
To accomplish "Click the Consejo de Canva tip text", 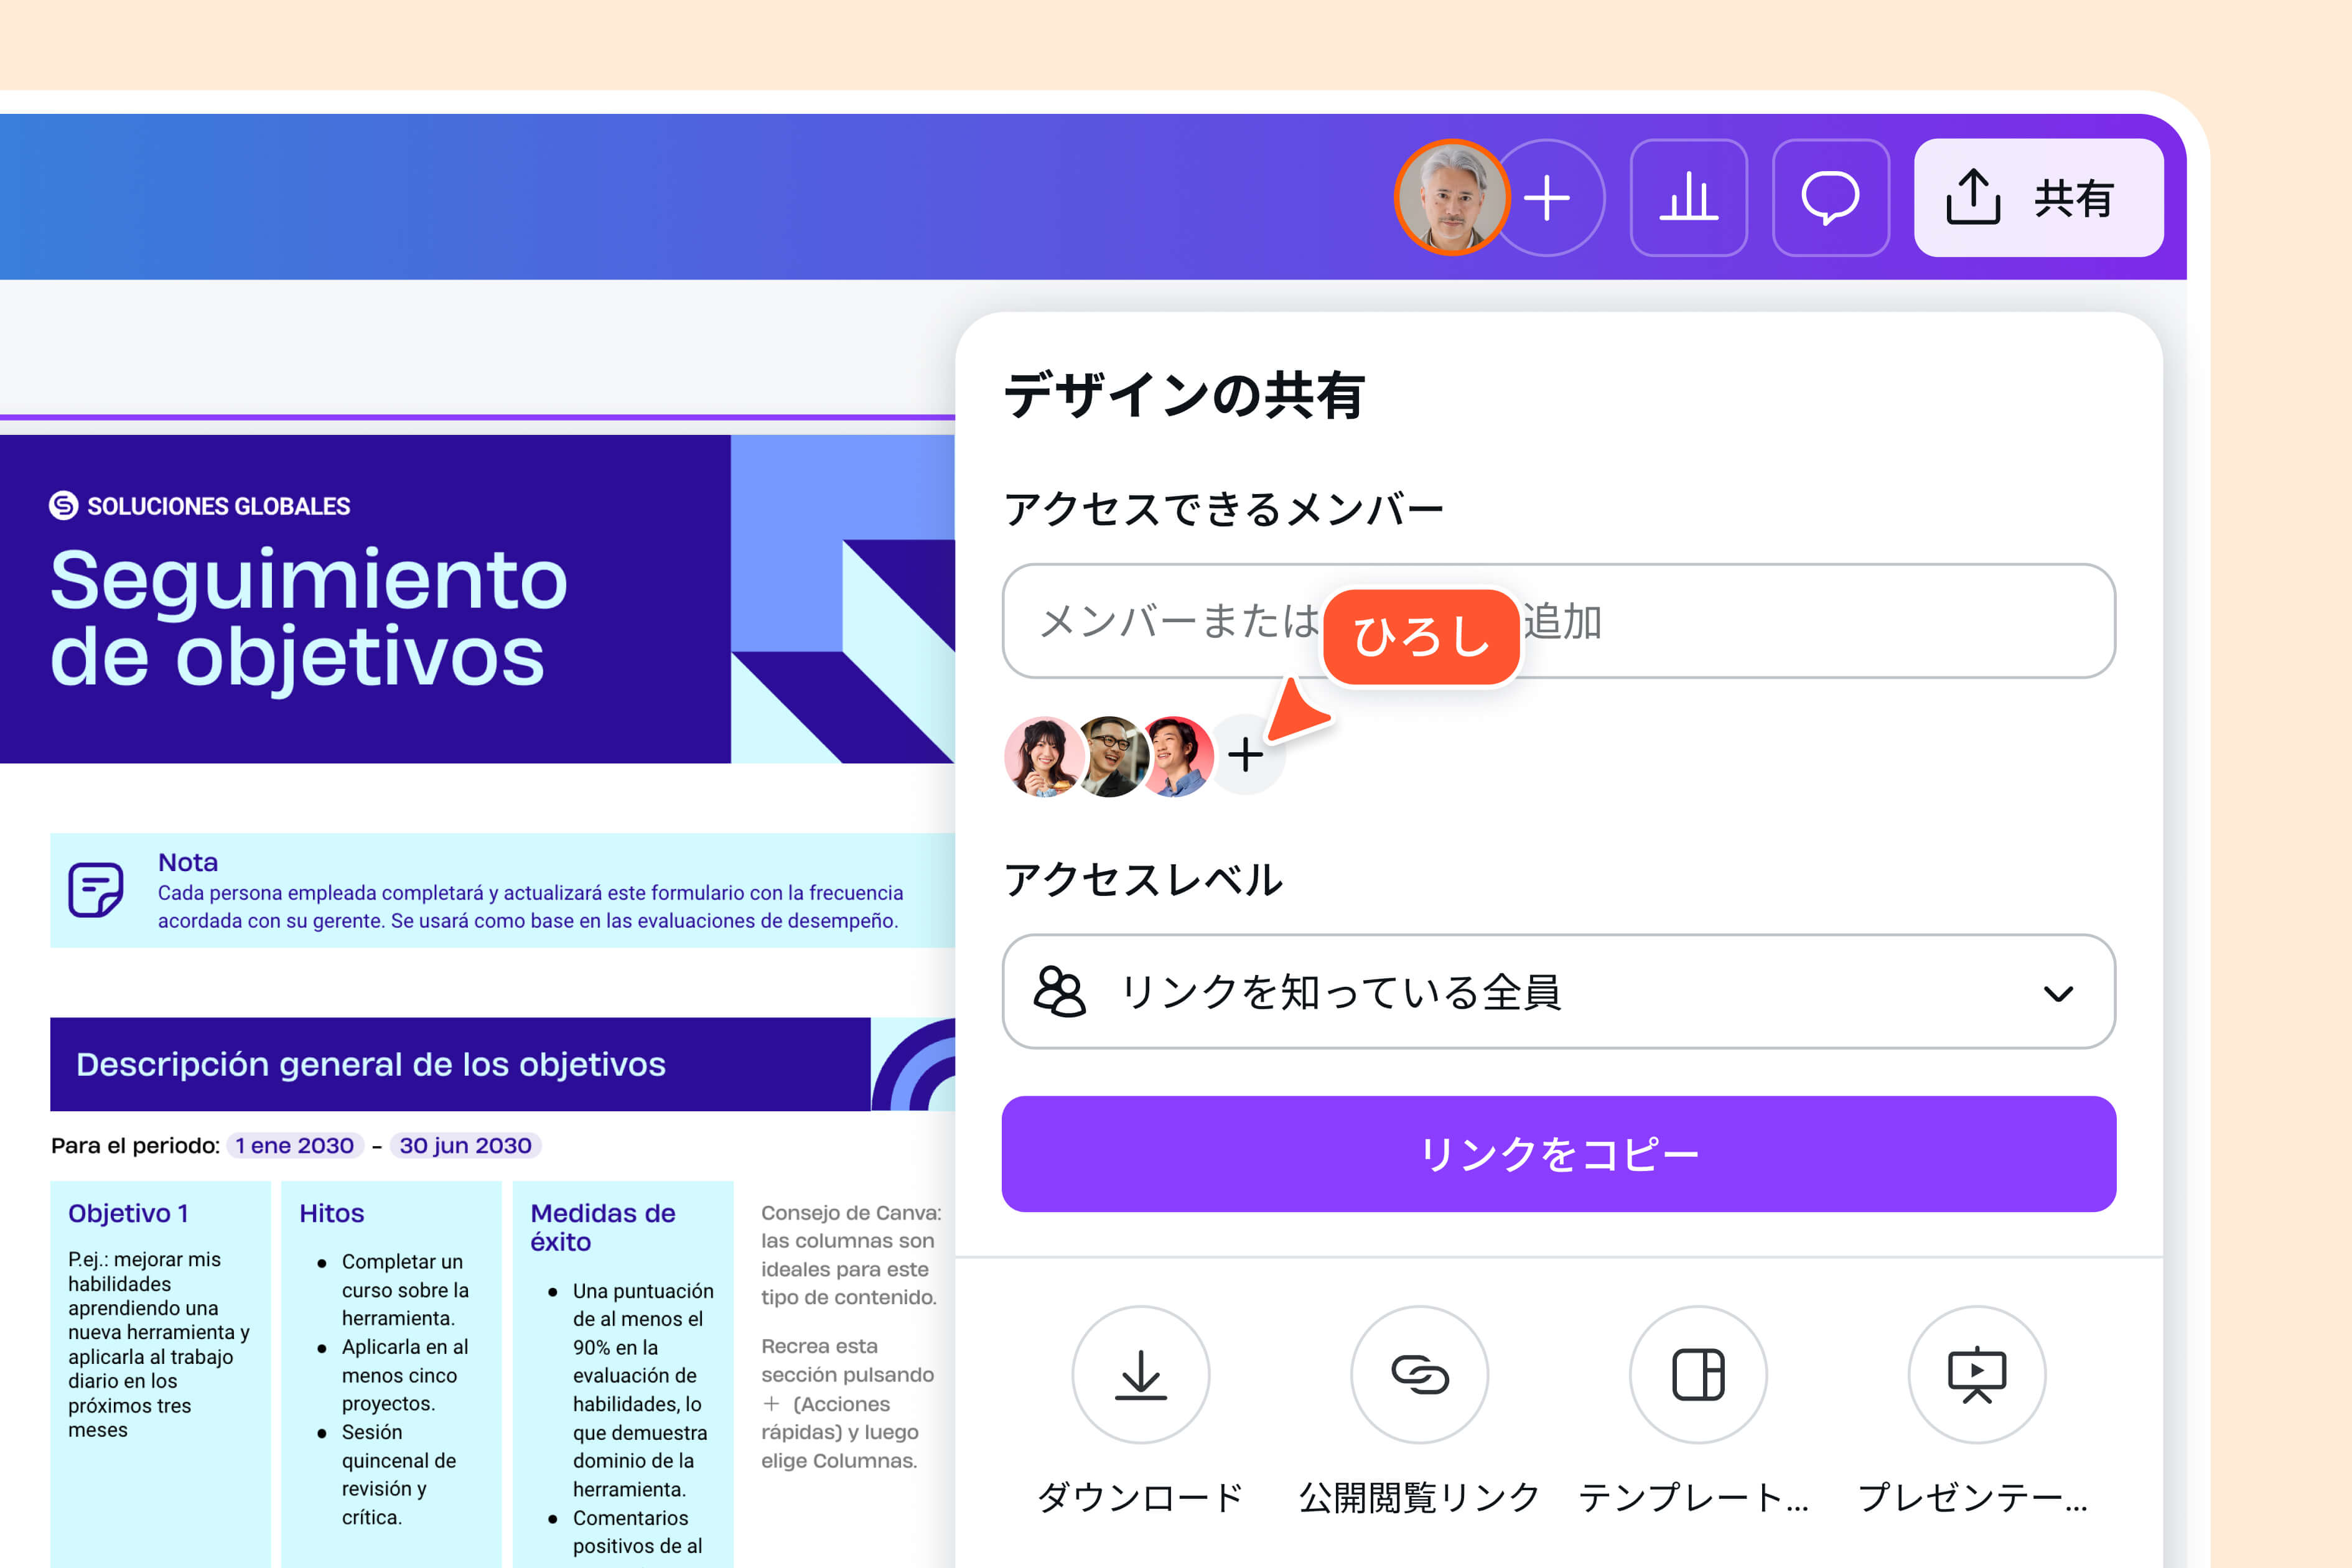I will click(x=850, y=1255).
